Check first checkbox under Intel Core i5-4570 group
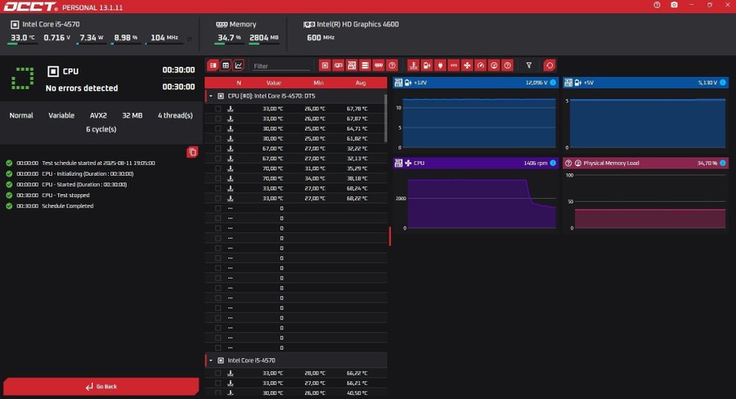 pos(218,373)
